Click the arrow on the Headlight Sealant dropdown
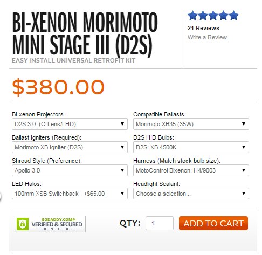Screen dimensions: 262x255 pos(244,194)
